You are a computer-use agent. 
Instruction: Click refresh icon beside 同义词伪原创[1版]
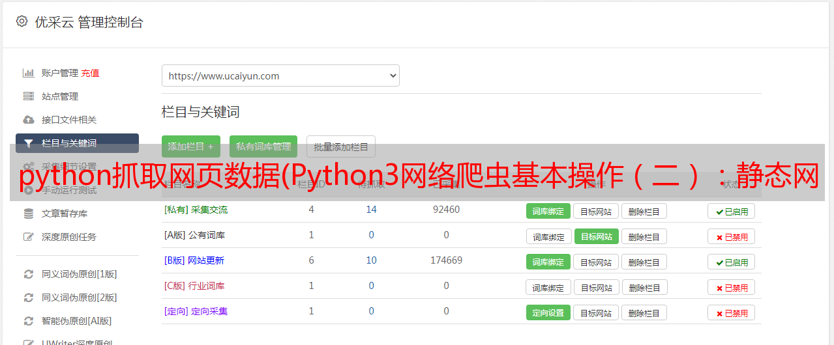click(28, 274)
